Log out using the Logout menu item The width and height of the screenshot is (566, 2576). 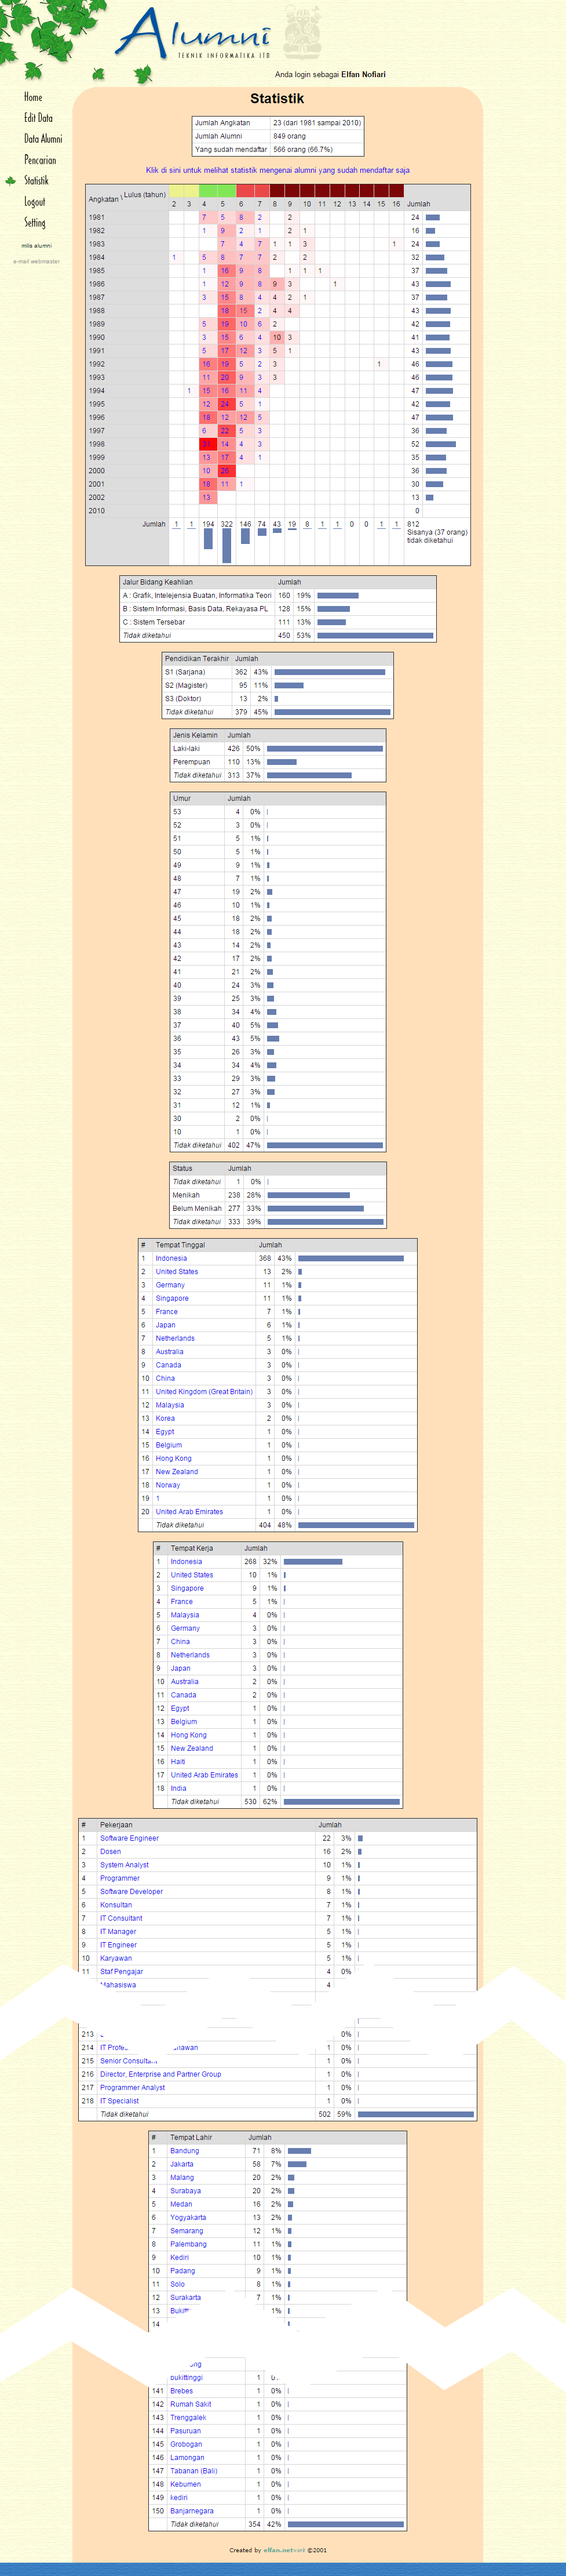pos(35,202)
